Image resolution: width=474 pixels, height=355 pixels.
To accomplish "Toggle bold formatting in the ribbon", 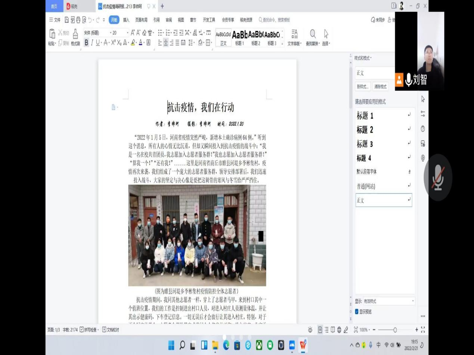I will point(87,43).
